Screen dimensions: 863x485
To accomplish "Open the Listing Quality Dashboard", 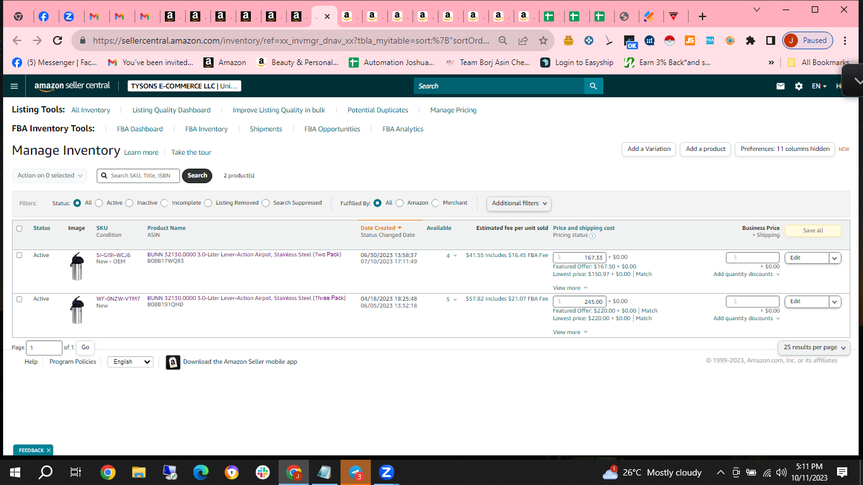I will [x=171, y=110].
